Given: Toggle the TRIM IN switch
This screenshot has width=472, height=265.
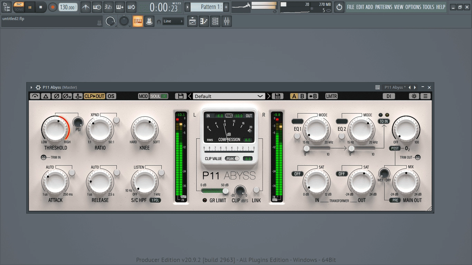Looking at the screenshot, I should 43,157.
